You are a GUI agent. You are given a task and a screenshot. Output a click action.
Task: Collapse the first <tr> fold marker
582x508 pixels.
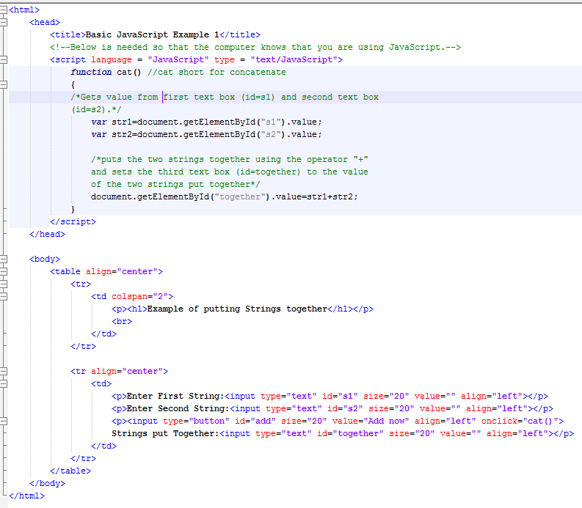pos(4,284)
